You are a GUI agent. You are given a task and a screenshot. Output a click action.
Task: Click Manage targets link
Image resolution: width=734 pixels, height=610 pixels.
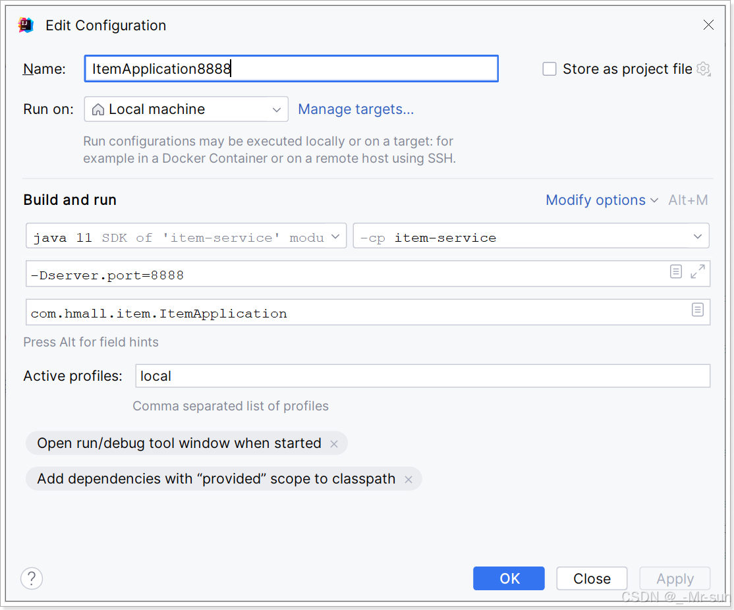(x=356, y=109)
